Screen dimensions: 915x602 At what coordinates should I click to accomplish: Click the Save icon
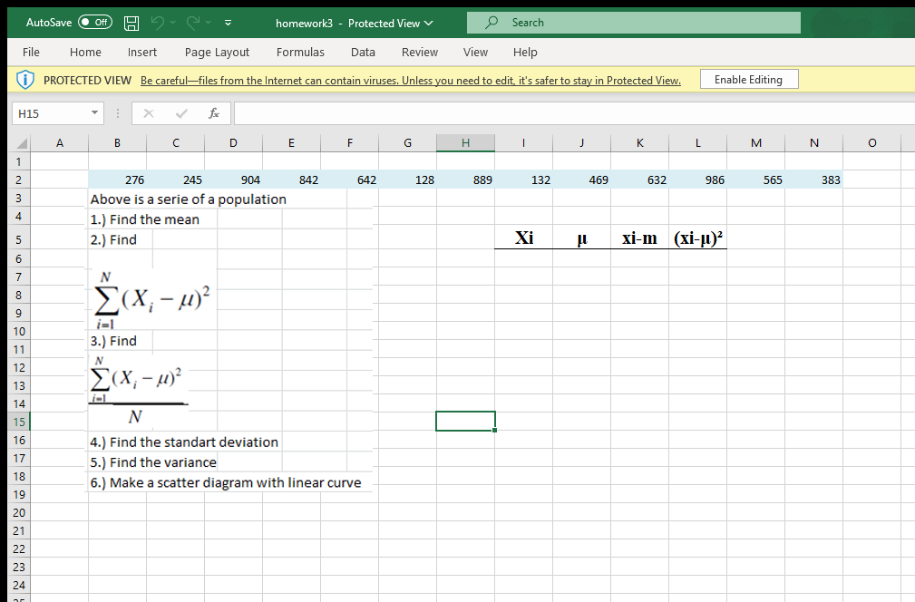coord(131,23)
